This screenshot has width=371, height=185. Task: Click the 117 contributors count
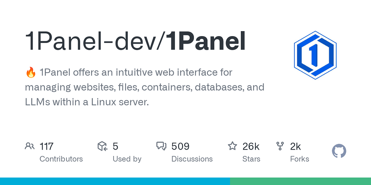[47, 146]
